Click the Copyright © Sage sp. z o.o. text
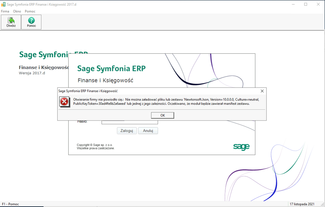 [95, 145]
